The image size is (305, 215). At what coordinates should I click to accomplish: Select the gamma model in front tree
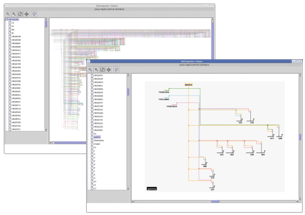tap(97, 137)
